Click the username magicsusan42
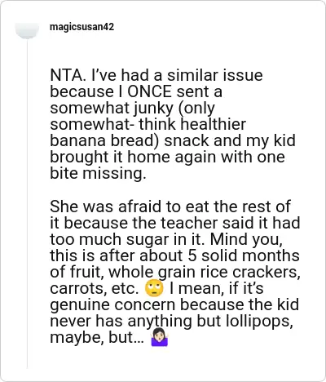Image resolution: width=326 pixels, height=382 pixels. pyautogui.click(x=81, y=27)
